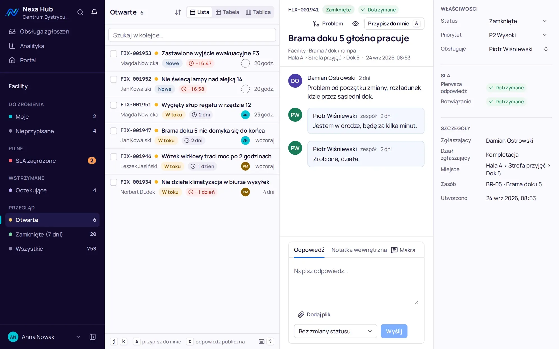Click the DO avatar of Damian Ostrowski
Screen dimensions: 559x349
tap(295, 81)
